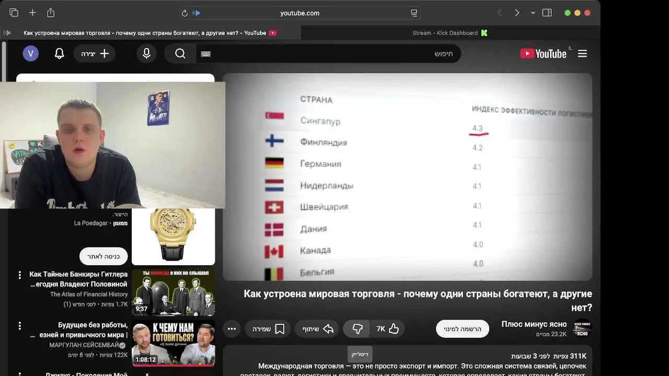Viewport: 669px width, 376px height.
Task: Open Safari tab overview
Action: 14,13
